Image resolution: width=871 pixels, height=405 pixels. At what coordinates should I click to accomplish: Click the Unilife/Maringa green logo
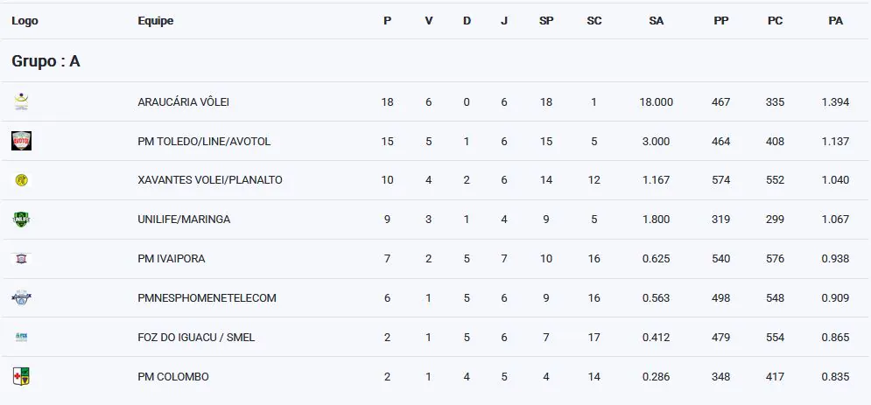pos(21,220)
